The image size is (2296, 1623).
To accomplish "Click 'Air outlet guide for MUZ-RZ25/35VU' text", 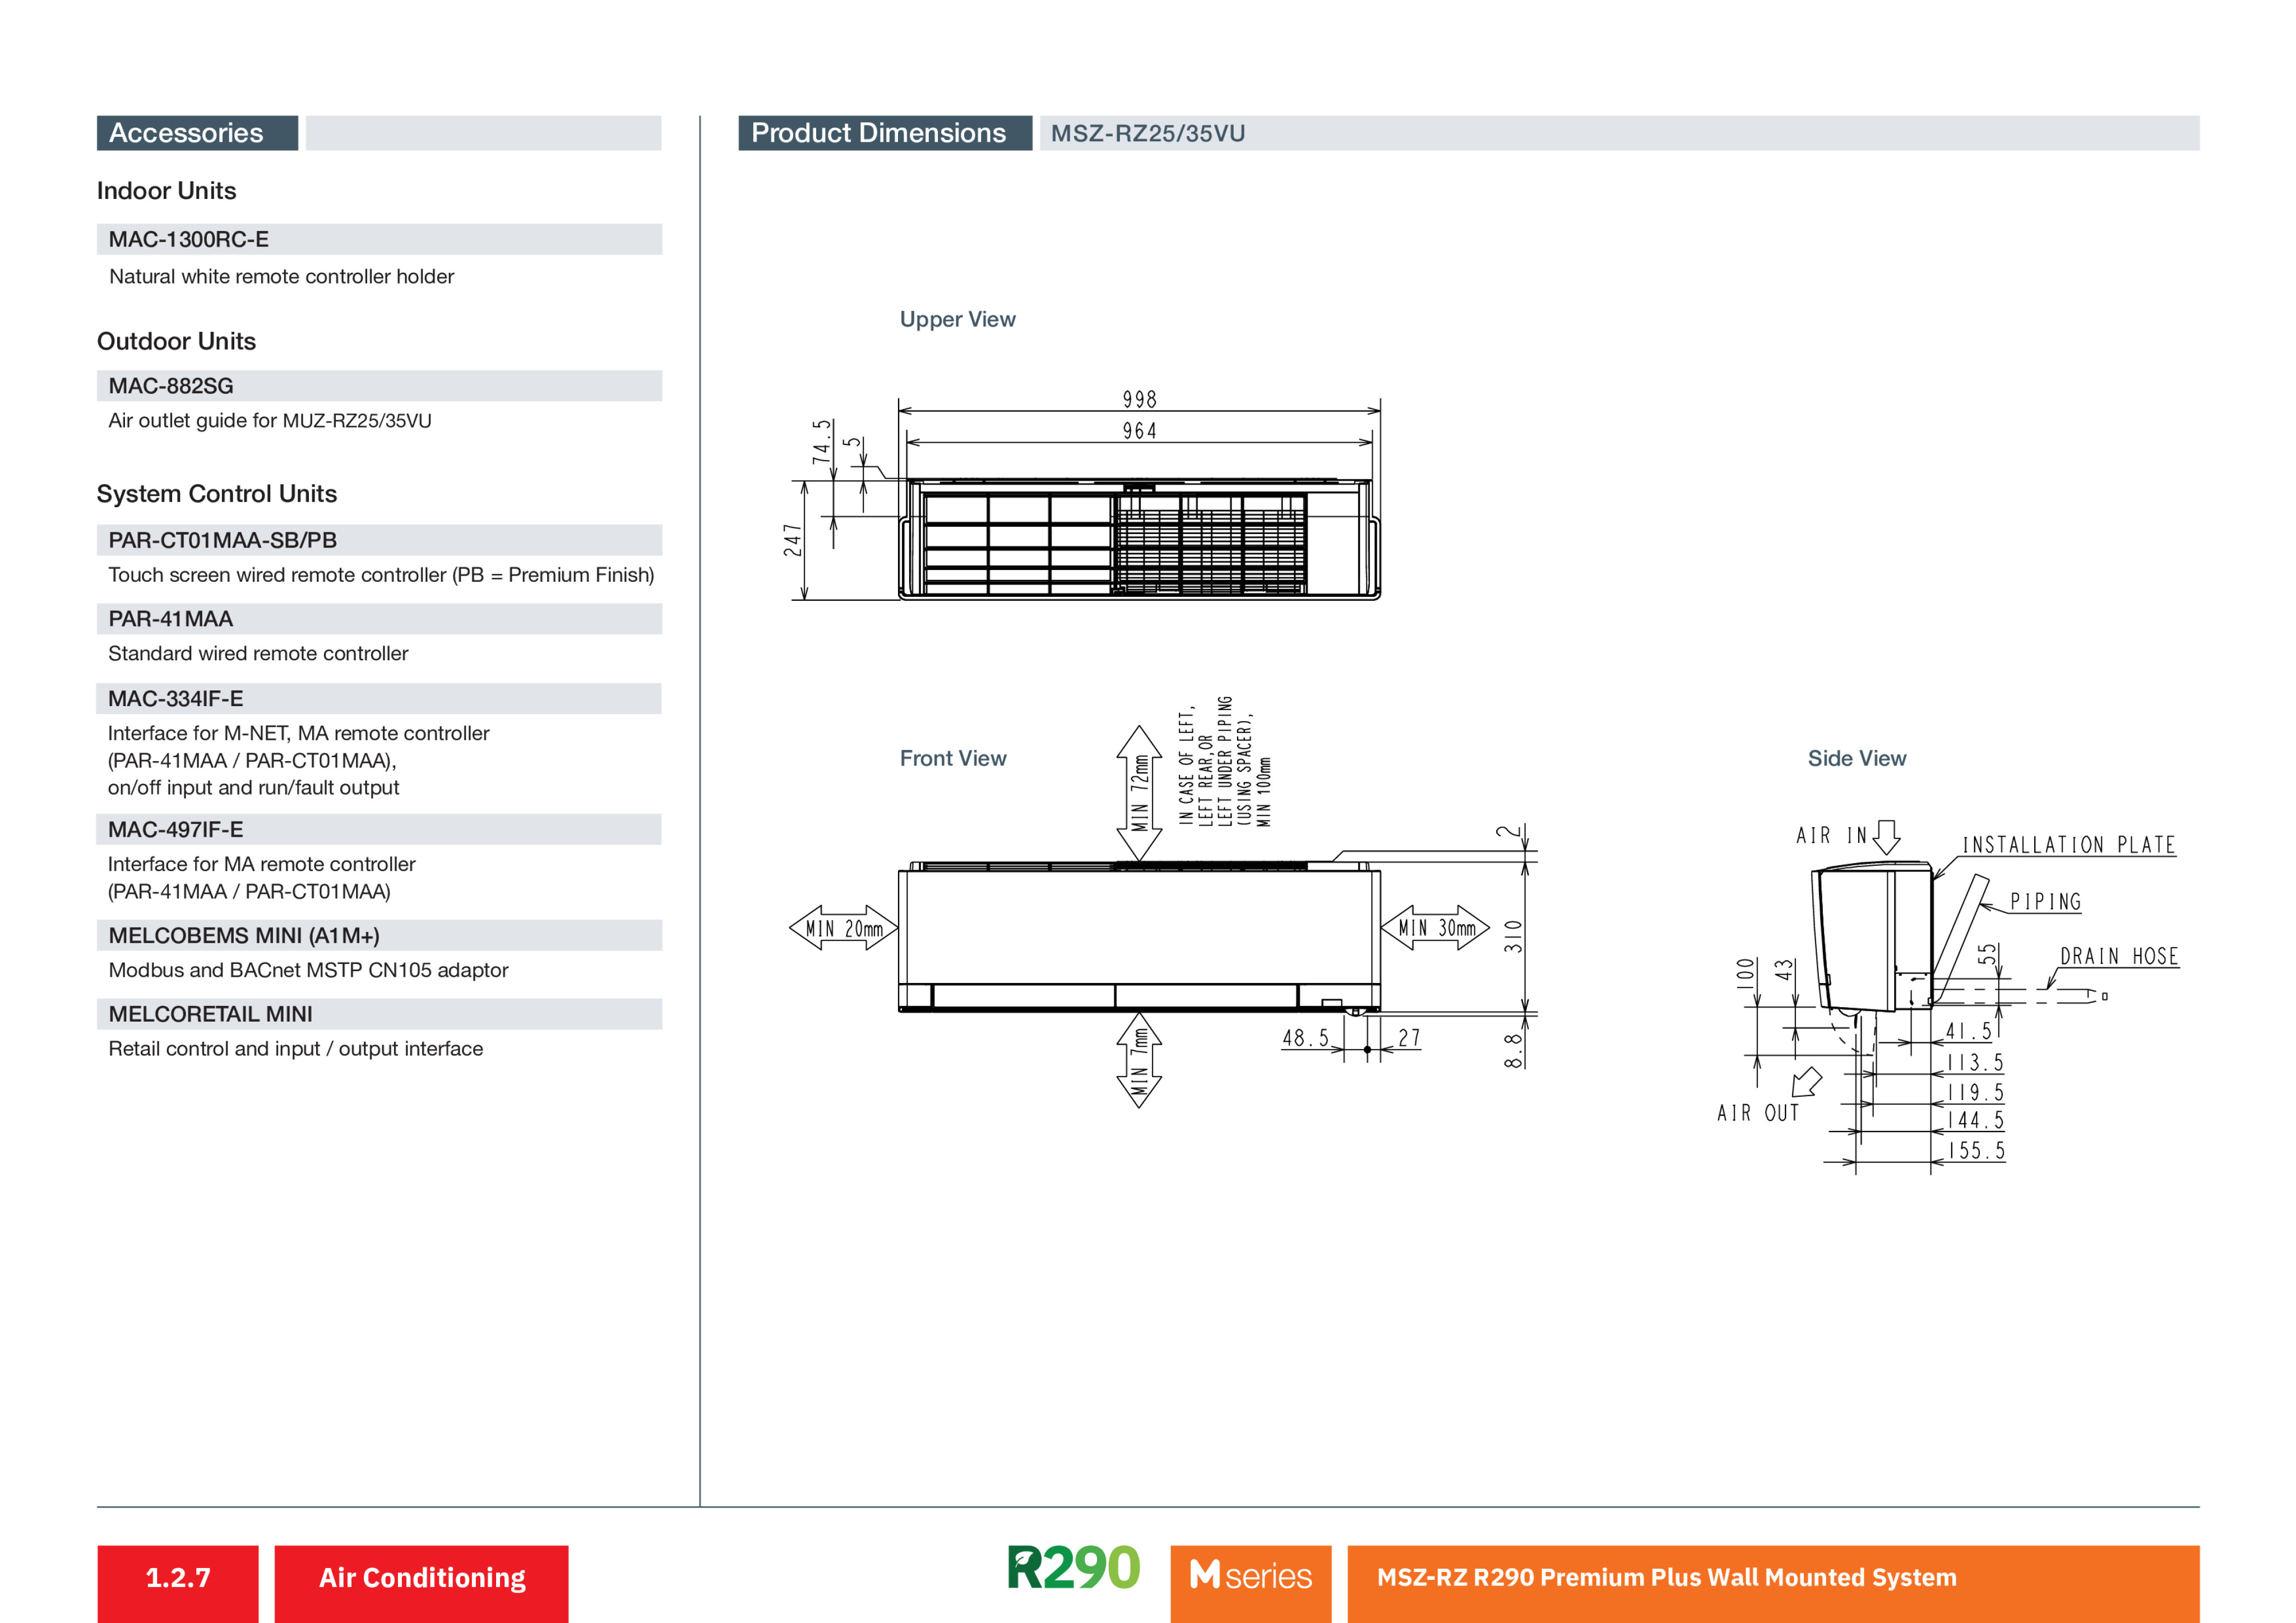I will tap(270, 420).
